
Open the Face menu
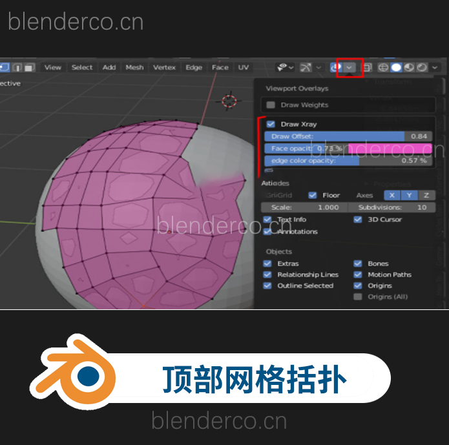(220, 68)
